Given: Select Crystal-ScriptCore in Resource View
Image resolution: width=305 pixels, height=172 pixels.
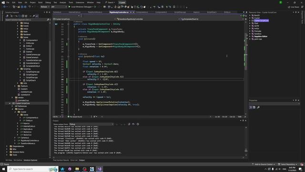Looking at the screenshot, I should pyautogui.click(x=261, y=21).
